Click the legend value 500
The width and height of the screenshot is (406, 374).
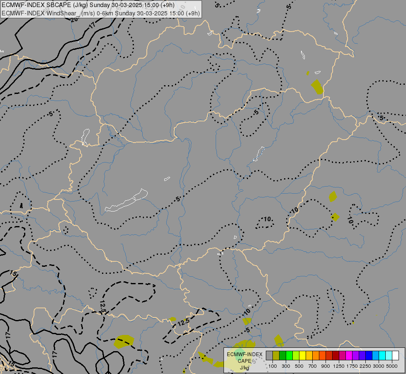299,366
